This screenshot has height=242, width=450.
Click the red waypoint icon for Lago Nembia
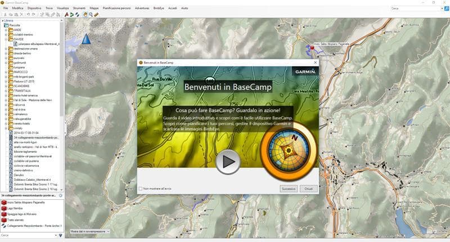(x=4, y=208)
